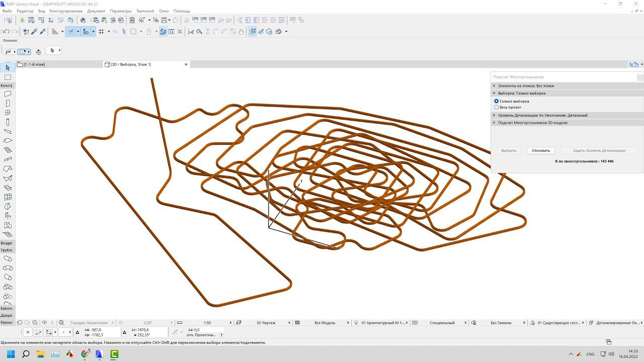Select the 'Только выборка' radio button
644x362 pixels.
(x=497, y=101)
